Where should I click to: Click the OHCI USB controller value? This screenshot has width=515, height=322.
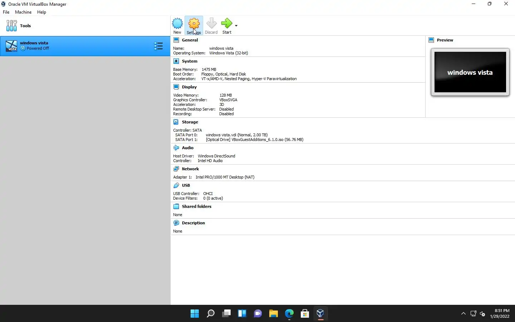[208, 194]
